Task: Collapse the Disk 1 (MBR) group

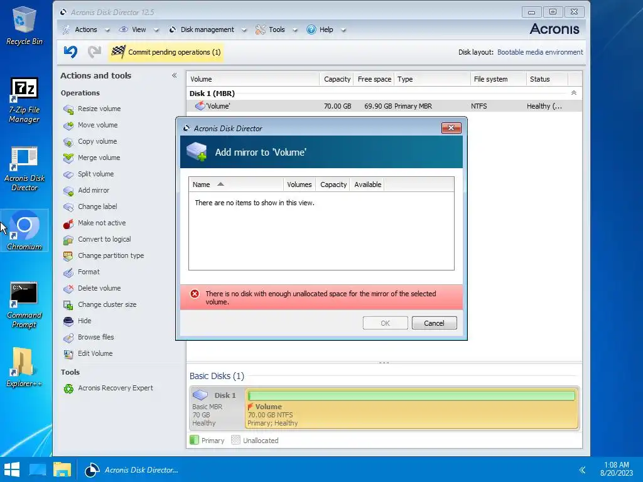Action: [x=574, y=93]
